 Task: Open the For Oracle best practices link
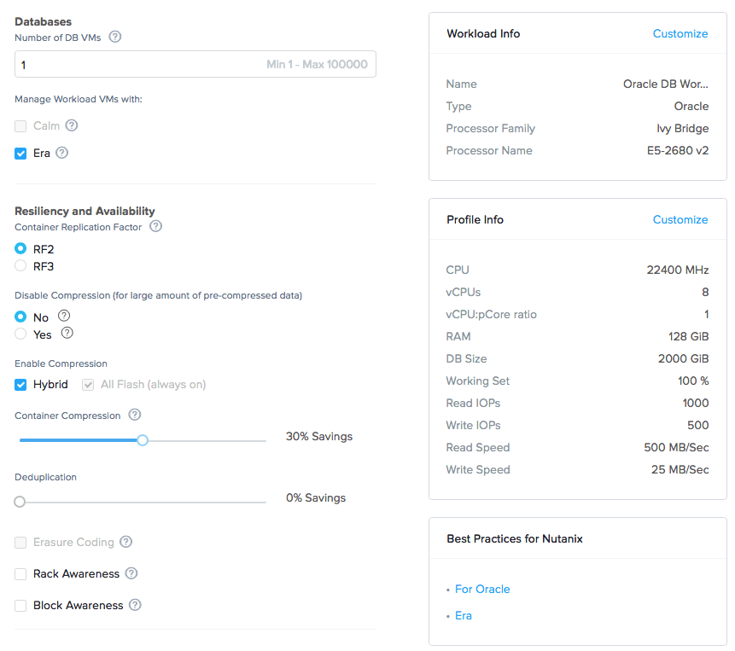(x=482, y=589)
